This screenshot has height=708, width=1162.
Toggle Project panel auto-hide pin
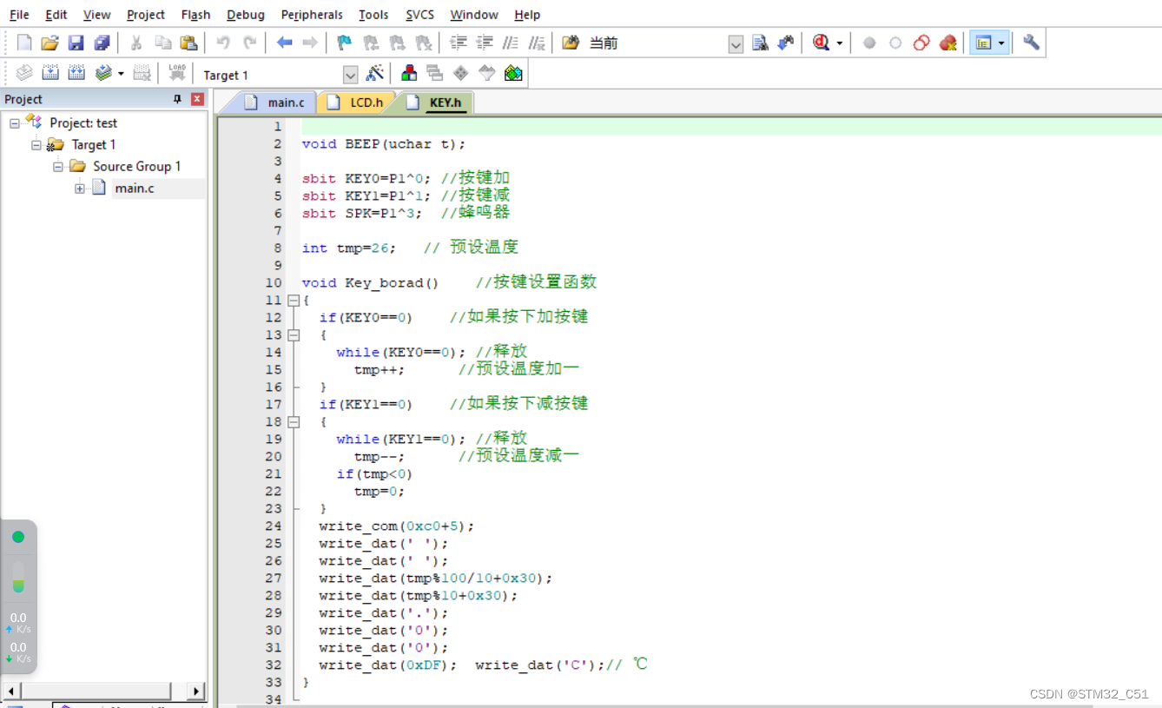click(178, 99)
